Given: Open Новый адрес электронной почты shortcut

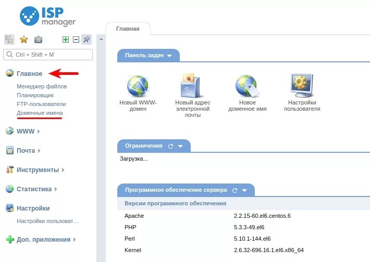Looking at the screenshot, I should click(x=192, y=86).
